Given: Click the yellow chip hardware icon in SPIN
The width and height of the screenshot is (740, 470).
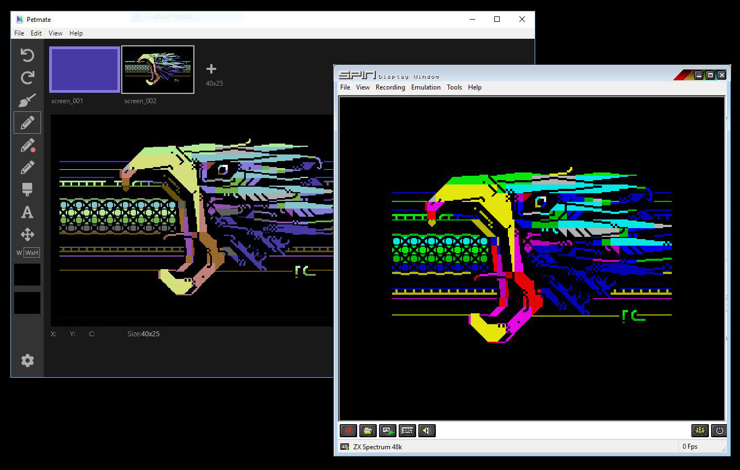Looking at the screenshot, I should pos(700,431).
